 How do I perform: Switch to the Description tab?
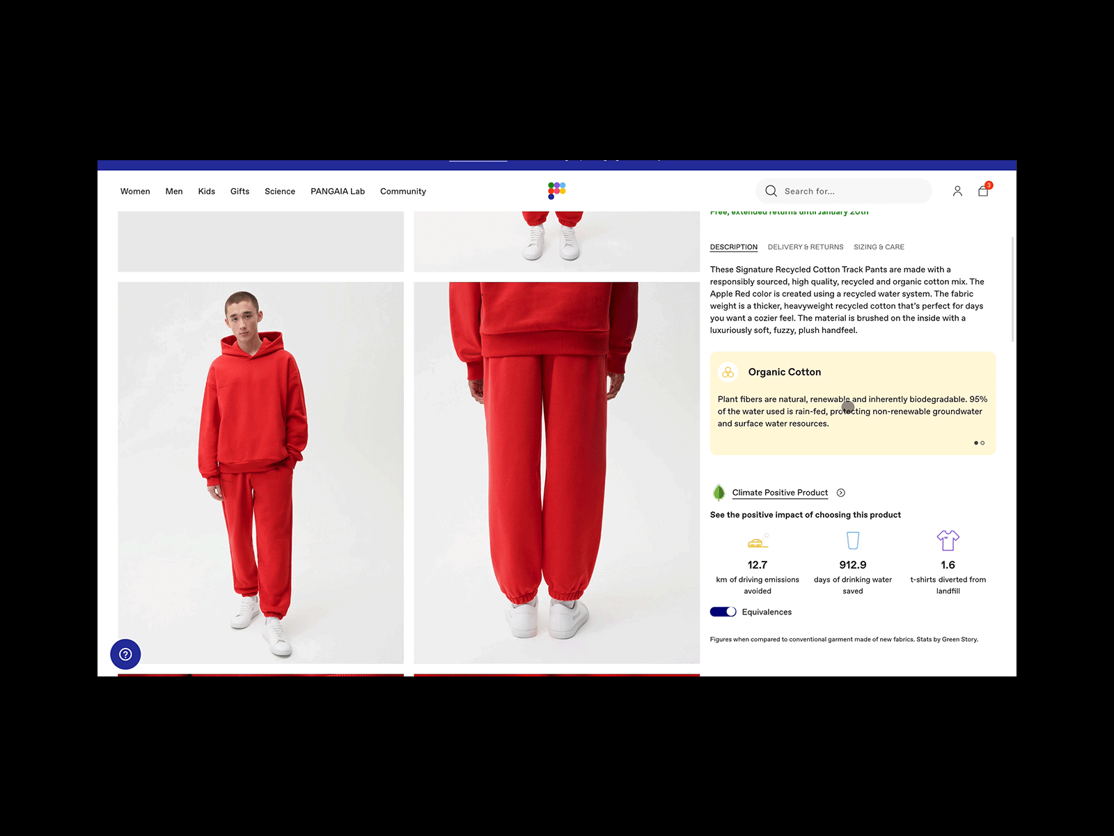click(x=734, y=247)
